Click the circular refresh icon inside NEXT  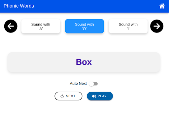coord(62,96)
